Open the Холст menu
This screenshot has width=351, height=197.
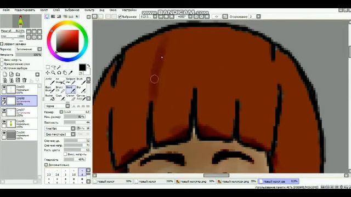(x=44, y=10)
